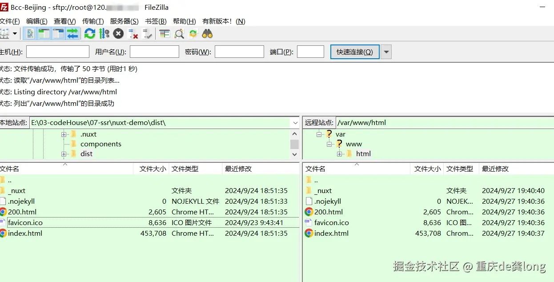Click inside the 主机(H) input field
The width and height of the screenshot is (554, 282).
pyautogui.click(x=57, y=52)
